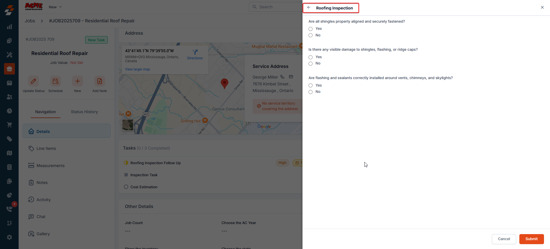Open the Cost Estimation task

[x=144, y=187]
